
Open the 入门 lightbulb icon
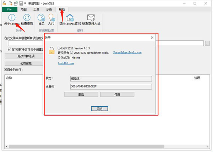tap(51, 17)
